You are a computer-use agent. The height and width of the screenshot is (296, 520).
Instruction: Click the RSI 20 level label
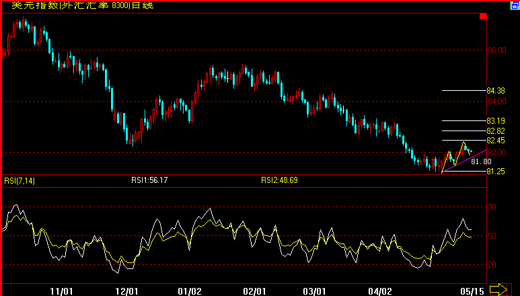tap(492, 265)
